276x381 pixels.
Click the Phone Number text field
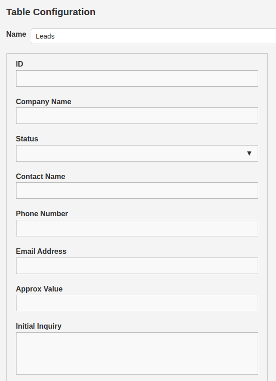coord(137,228)
